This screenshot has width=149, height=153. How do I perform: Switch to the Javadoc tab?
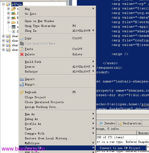pos(108,123)
